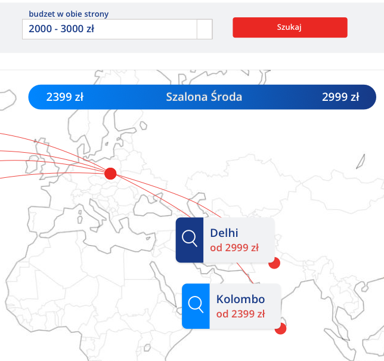
Task: Select the 2999 zł maximum on the price bar
Action: tap(340, 97)
